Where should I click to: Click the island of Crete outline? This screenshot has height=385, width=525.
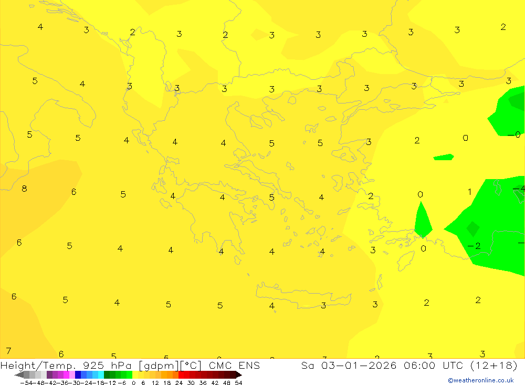303,295
